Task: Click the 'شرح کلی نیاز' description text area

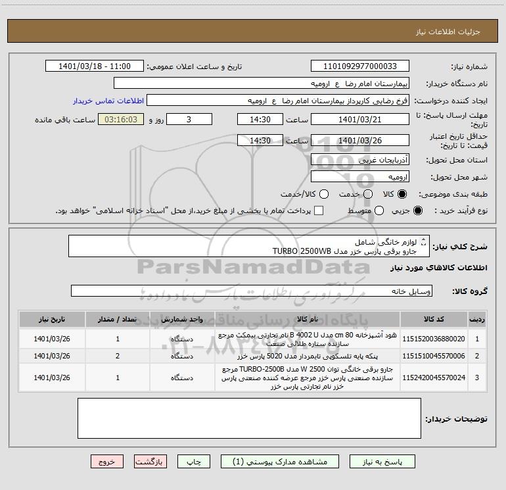Action: coord(249,246)
